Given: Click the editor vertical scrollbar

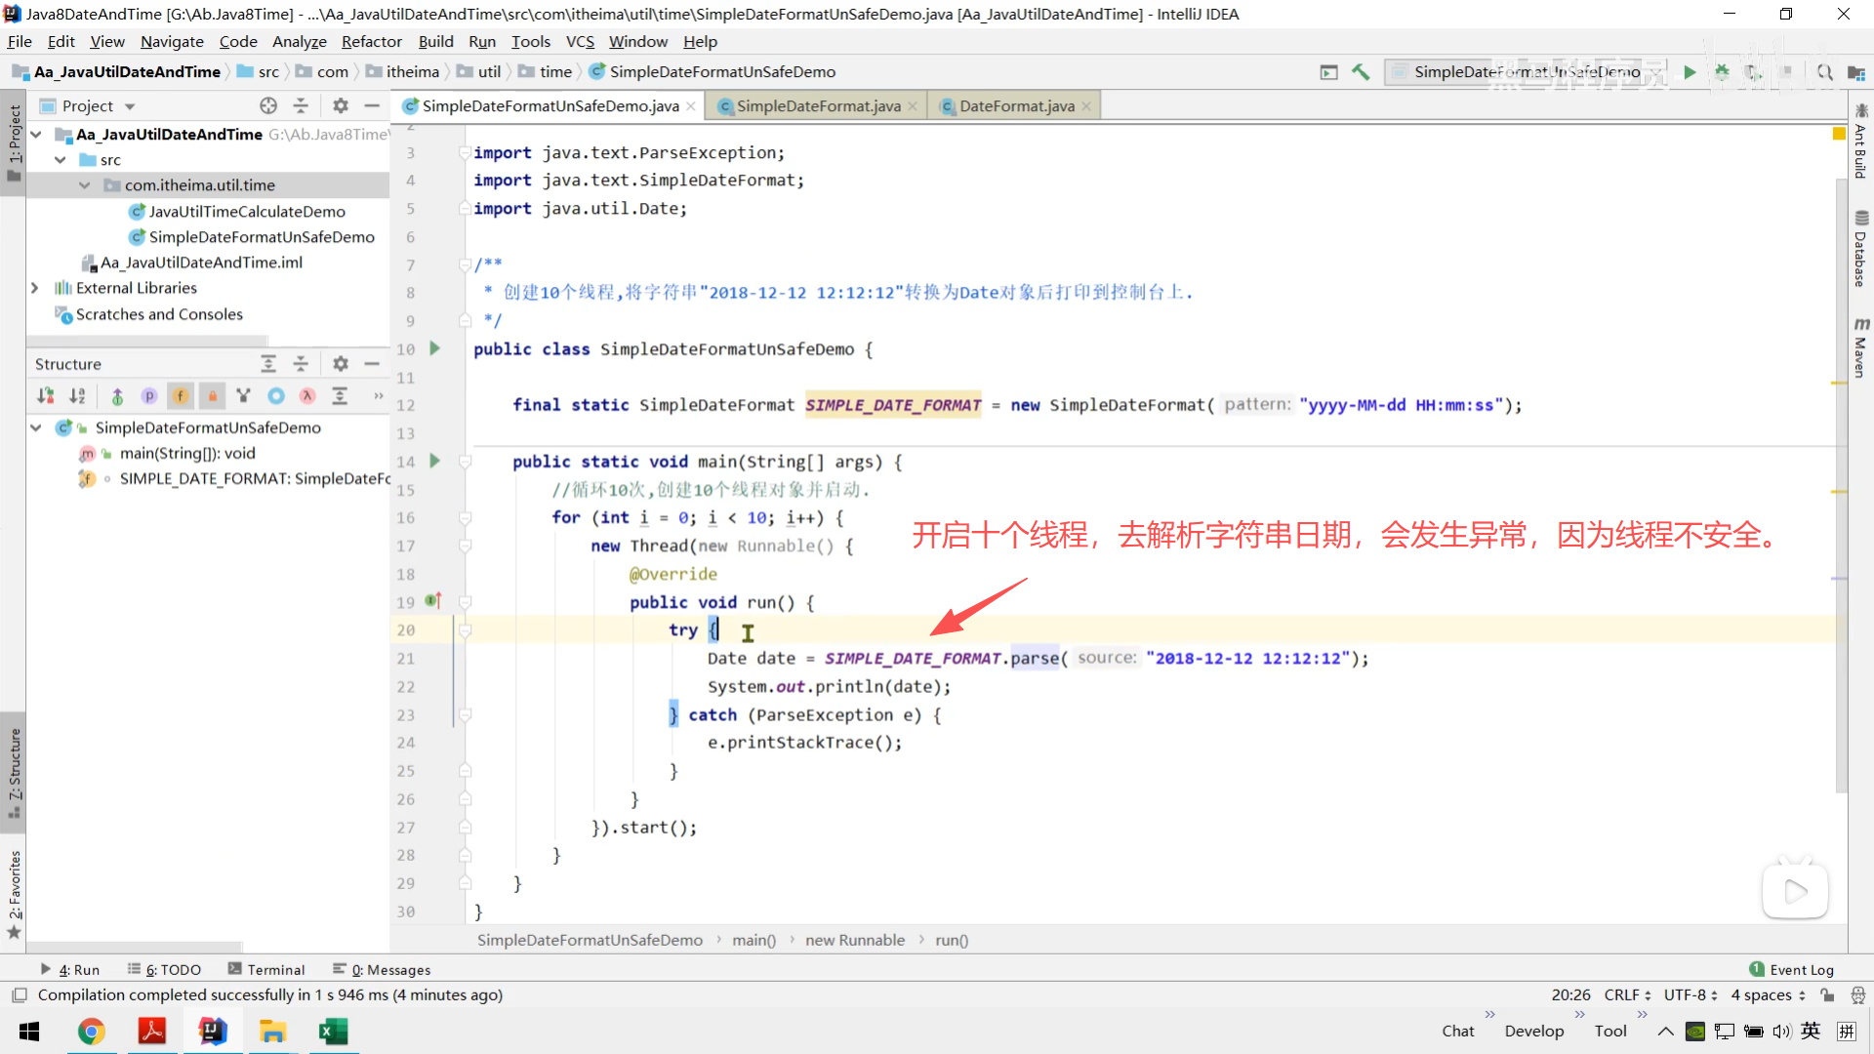Looking at the screenshot, I should (1840, 488).
